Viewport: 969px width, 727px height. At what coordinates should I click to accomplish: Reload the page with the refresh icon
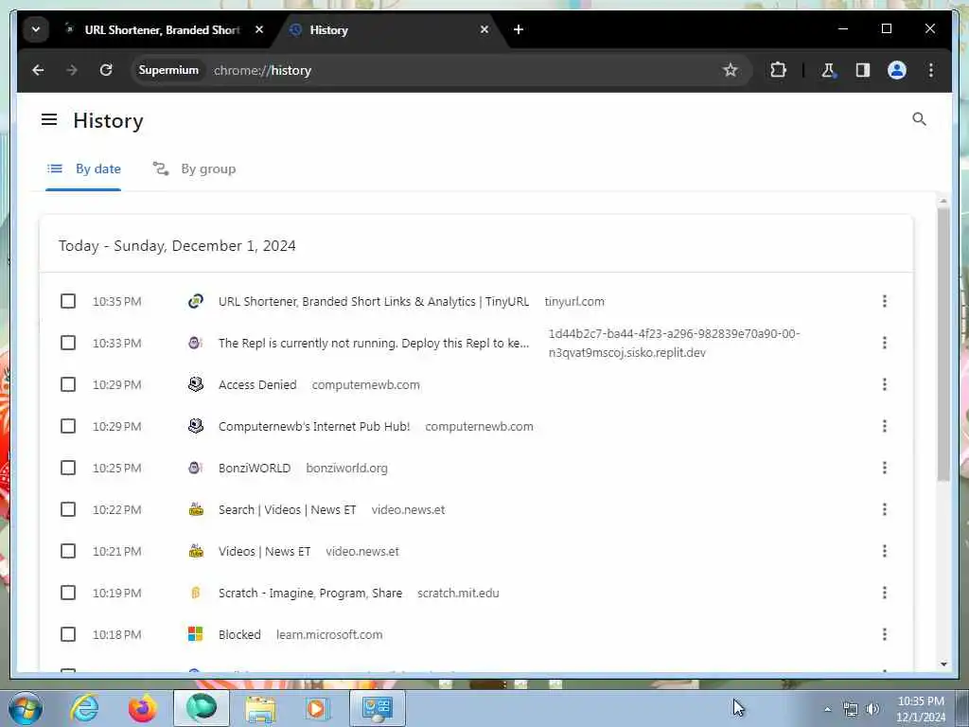(106, 70)
